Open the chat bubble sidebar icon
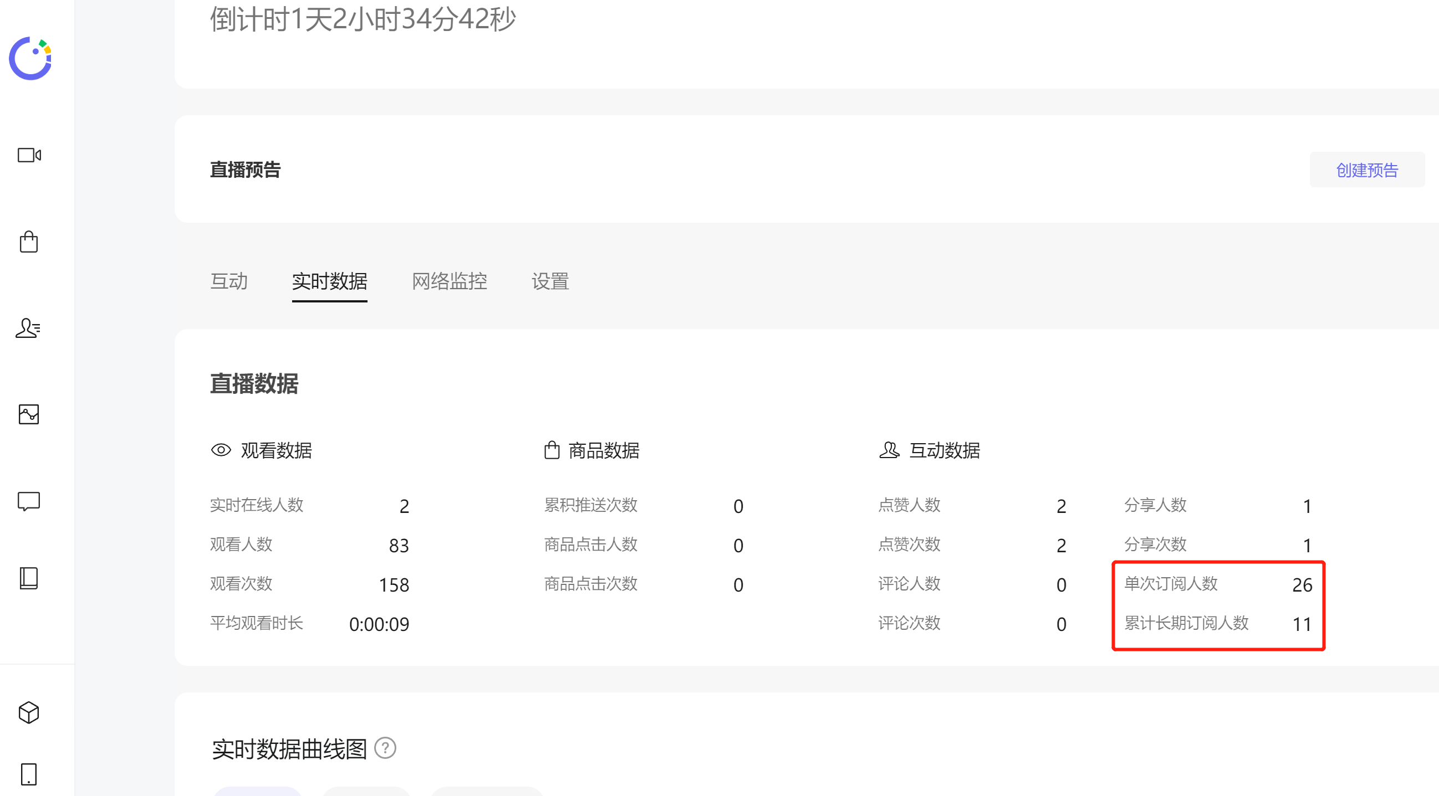Viewport: 1439px width, 796px height. 29,501
